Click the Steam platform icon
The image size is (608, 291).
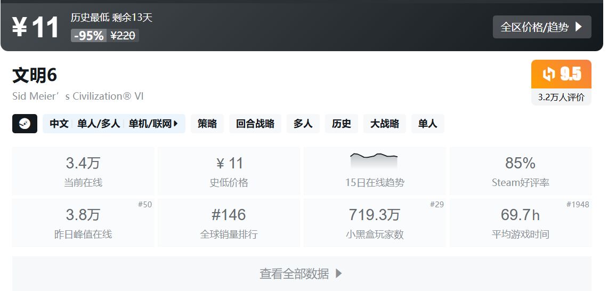coord(25,124)
